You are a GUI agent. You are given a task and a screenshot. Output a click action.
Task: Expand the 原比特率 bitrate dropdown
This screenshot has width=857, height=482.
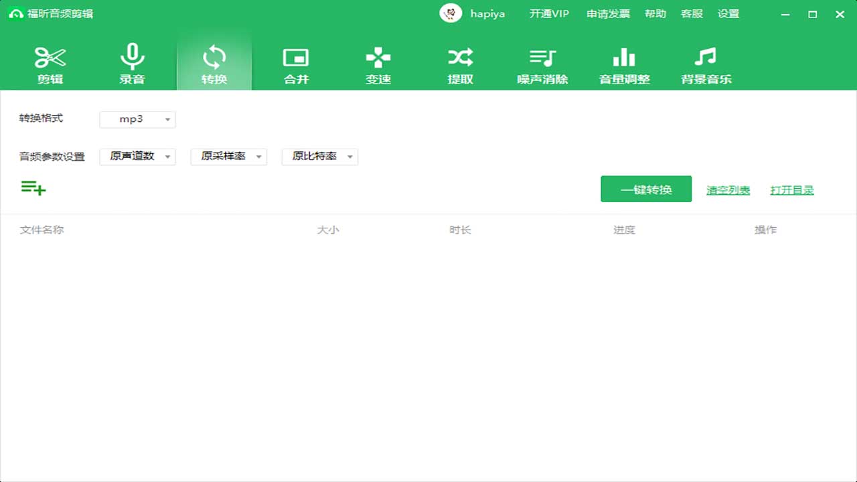319,157
